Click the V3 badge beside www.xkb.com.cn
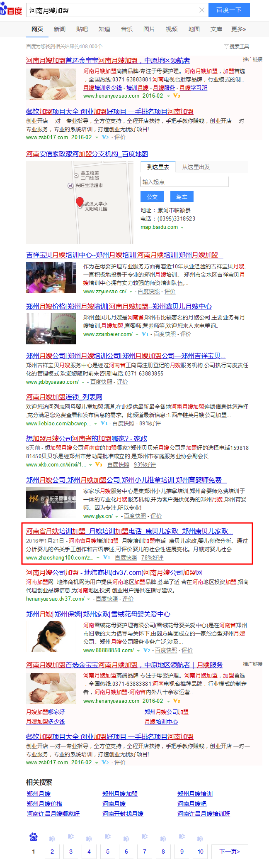 99,464
